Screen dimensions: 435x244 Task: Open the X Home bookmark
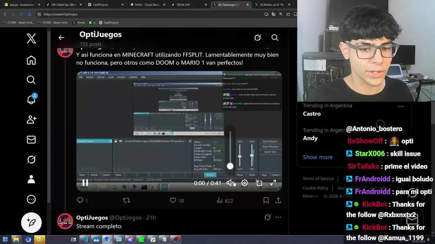click(79, 23)
